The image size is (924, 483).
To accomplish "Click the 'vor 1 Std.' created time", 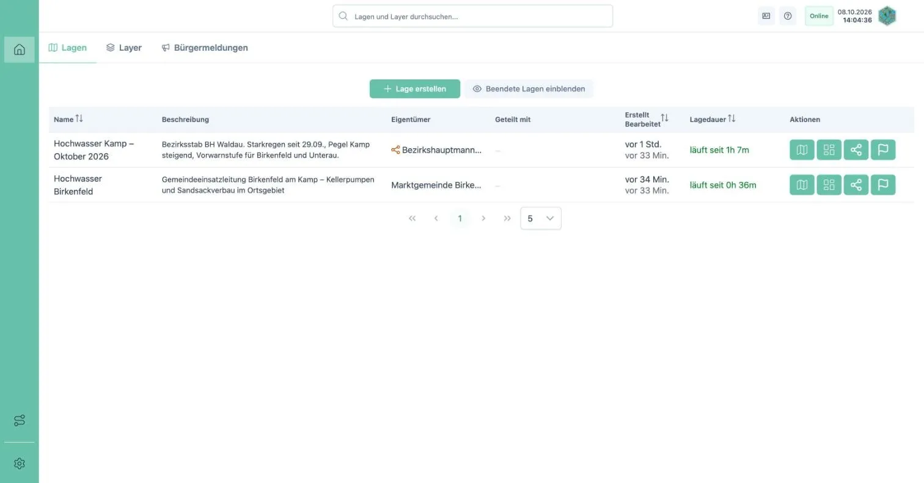I will [643, 144].
